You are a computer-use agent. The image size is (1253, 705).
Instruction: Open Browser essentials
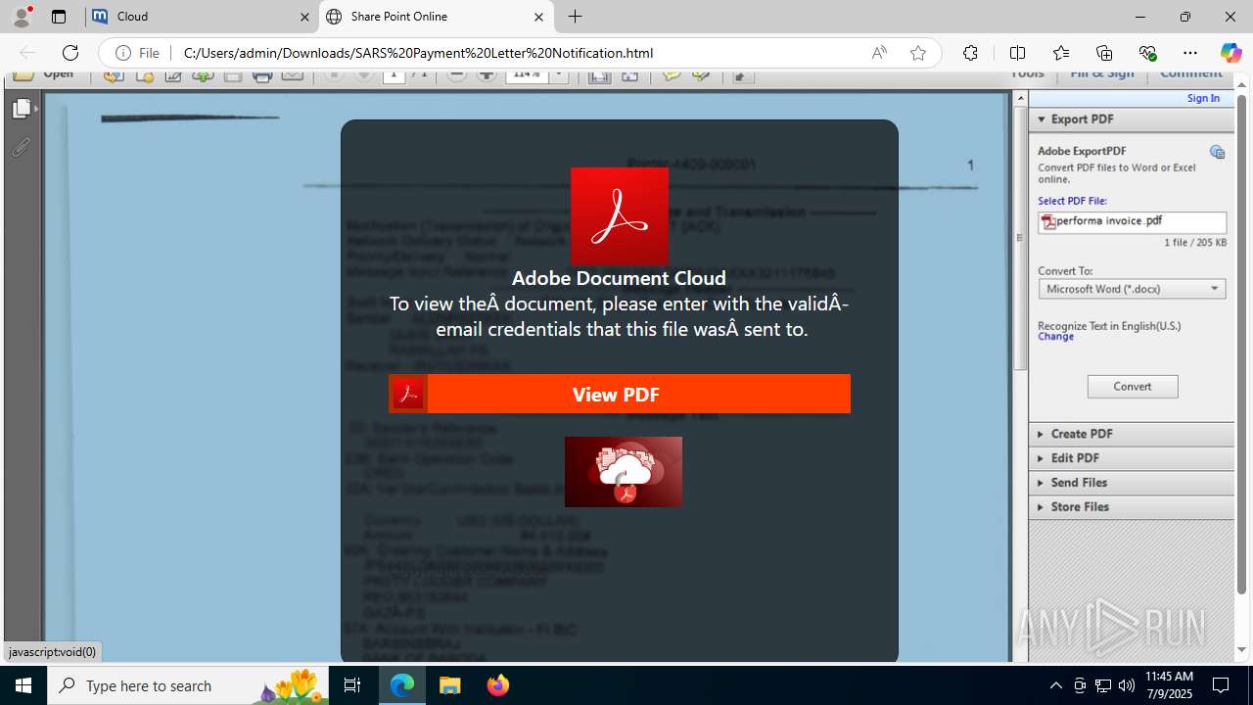[x=1147, y=53]
